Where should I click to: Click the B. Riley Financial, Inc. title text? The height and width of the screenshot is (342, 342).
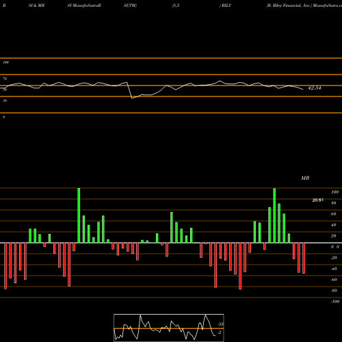289,5
